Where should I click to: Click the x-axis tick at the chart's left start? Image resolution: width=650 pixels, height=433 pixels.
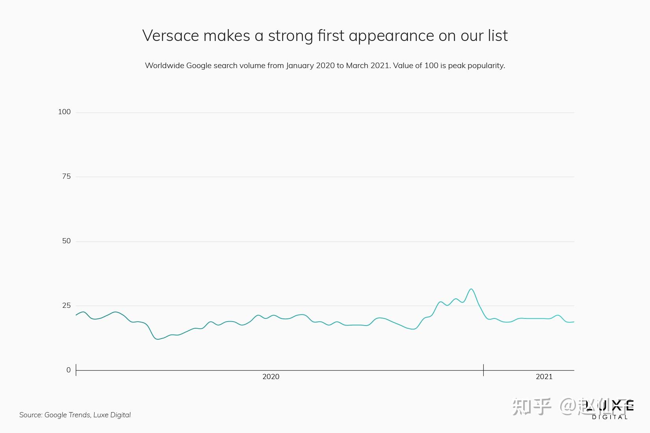pyautogui.click(x=76, y=370)
